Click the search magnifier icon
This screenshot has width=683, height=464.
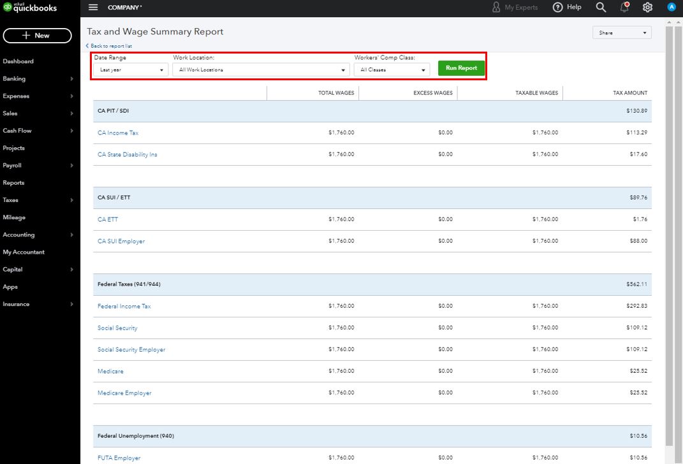601,8
